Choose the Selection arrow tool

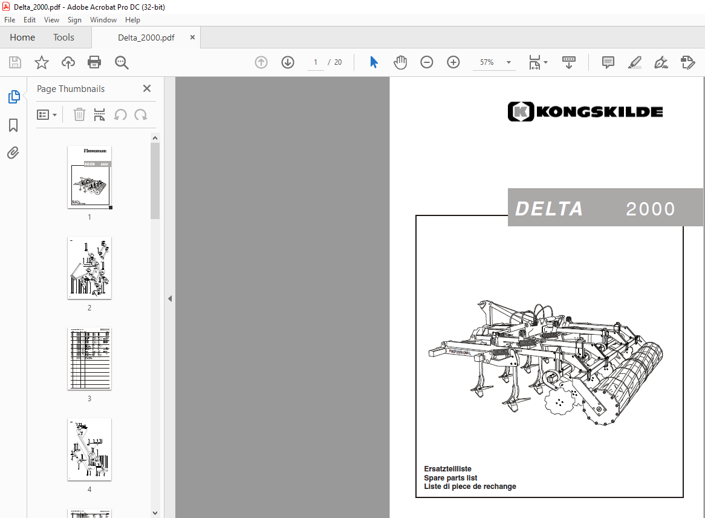point(374,62)
